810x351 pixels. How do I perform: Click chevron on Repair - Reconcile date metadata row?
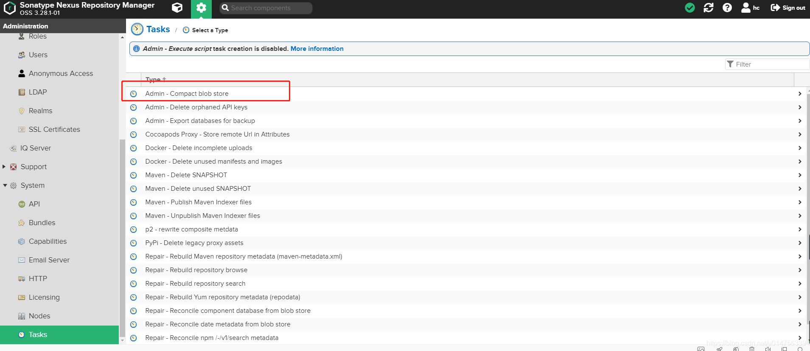click(x=800, y=324)
